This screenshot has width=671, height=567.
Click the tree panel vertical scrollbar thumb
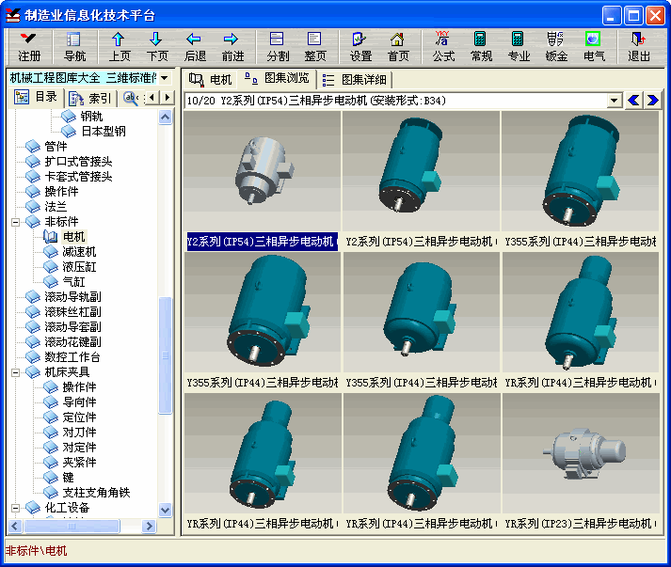click(166, 353)
